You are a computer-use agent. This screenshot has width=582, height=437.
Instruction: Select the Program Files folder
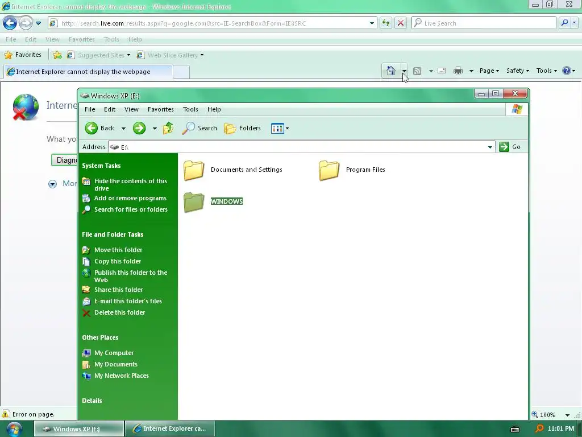352,170
